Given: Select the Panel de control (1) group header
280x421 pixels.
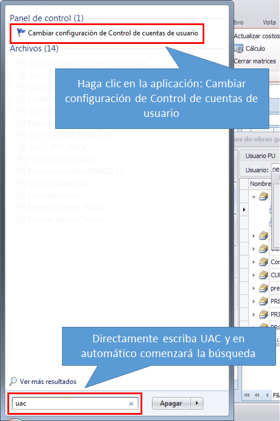Looking at the screenshot, I should (47, 18).
